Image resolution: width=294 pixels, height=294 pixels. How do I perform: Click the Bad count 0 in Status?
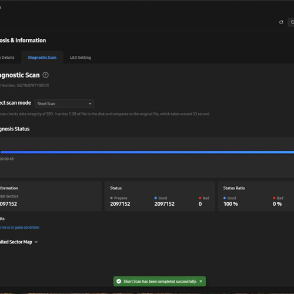[200, 204]
